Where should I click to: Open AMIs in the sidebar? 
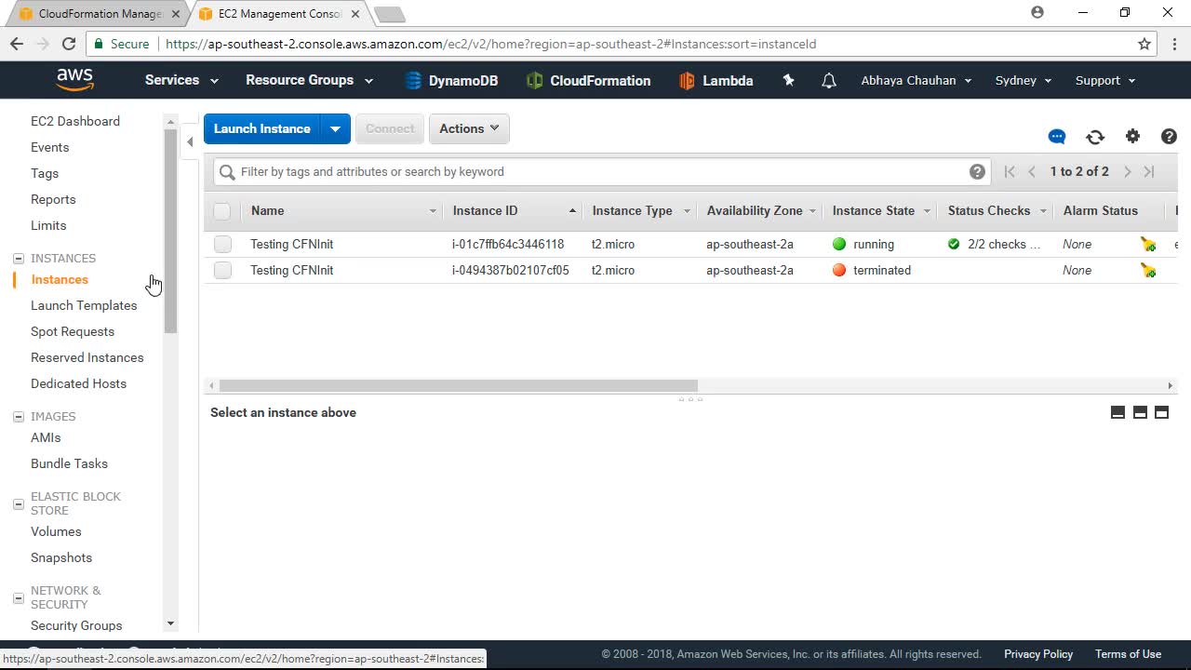pos(46,437)
